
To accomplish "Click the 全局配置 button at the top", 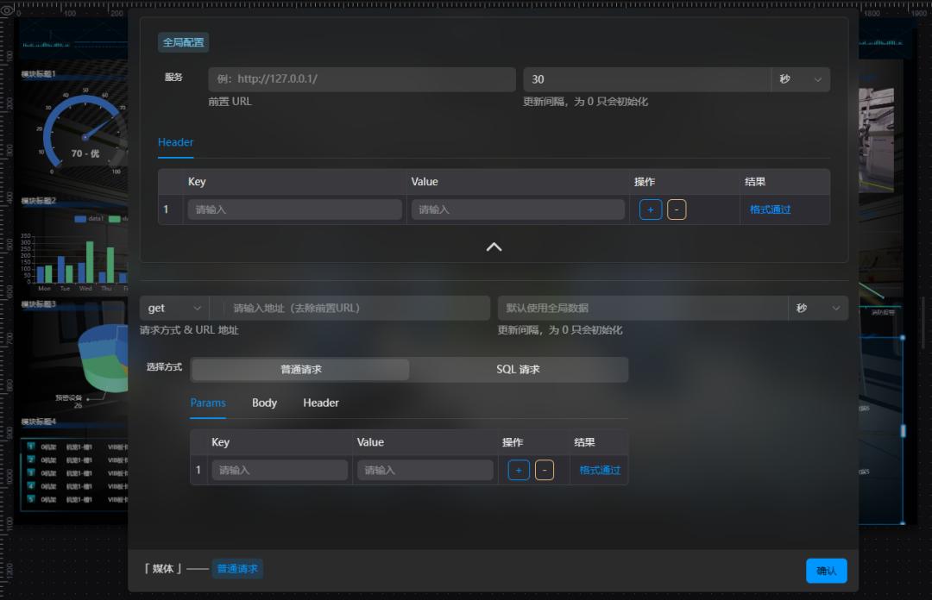I will click(x=182, y=41).
